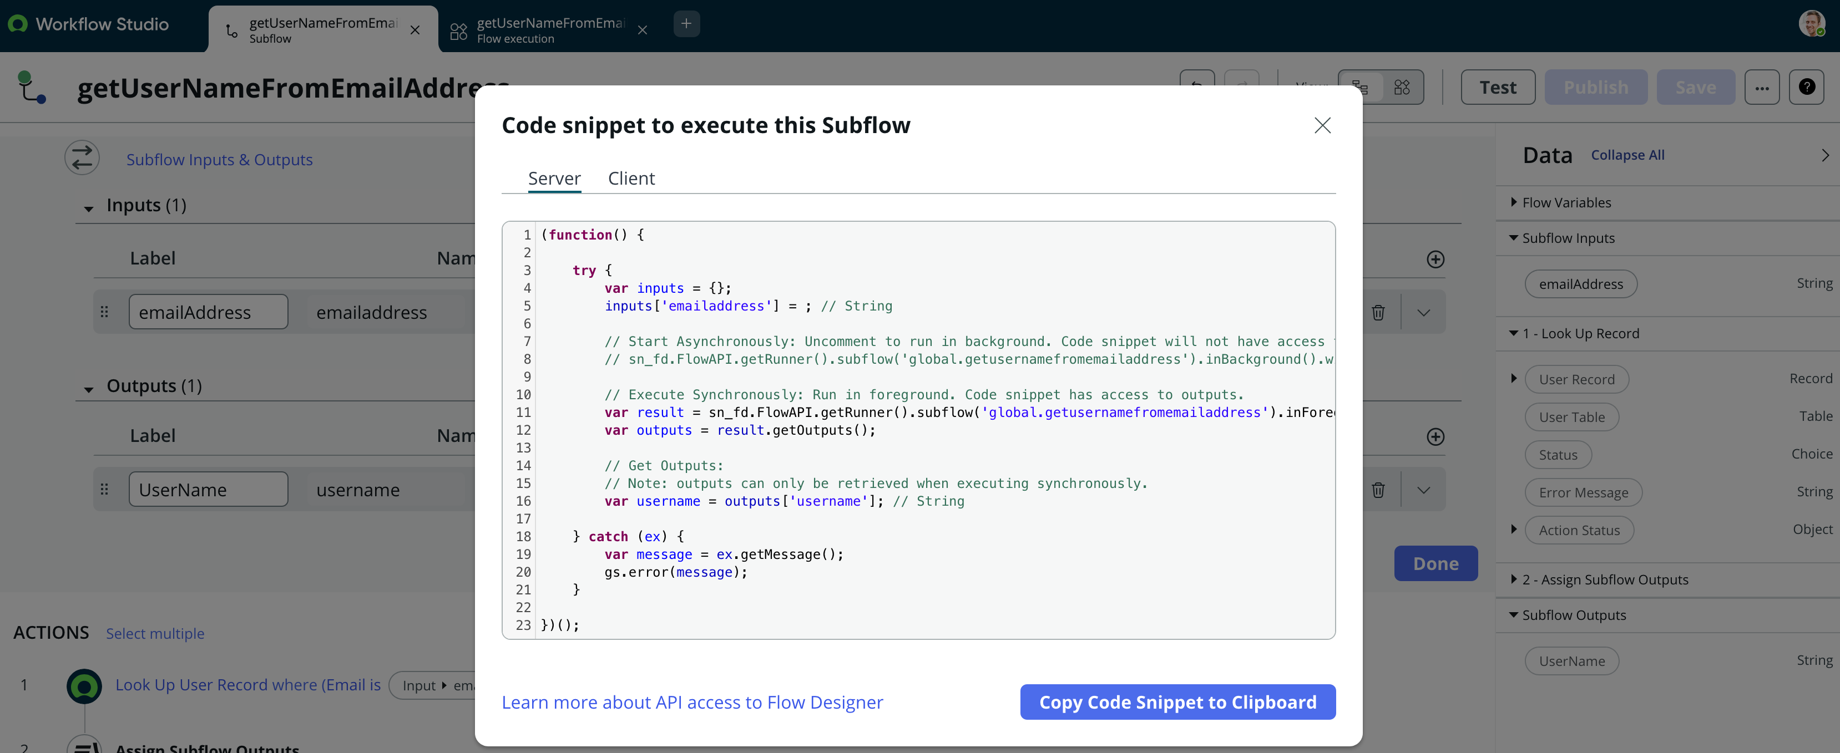Image resolution: width=1840 pixels, height=753 pixels.
Task: Click the UserName label input field
Action: [208, 490]
